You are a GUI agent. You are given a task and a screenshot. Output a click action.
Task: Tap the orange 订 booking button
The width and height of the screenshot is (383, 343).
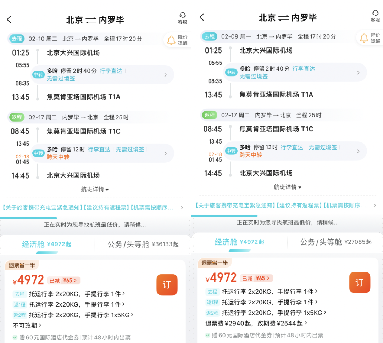coord(167,285)
